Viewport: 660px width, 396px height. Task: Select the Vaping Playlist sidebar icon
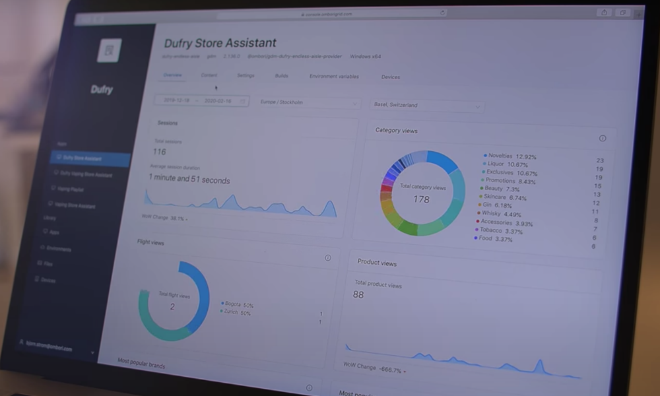coord(53,187)
